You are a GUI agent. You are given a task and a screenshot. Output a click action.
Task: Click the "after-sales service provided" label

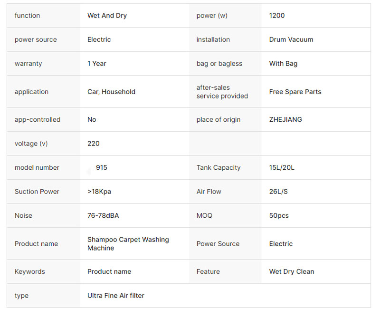click(x=222, y=92)
